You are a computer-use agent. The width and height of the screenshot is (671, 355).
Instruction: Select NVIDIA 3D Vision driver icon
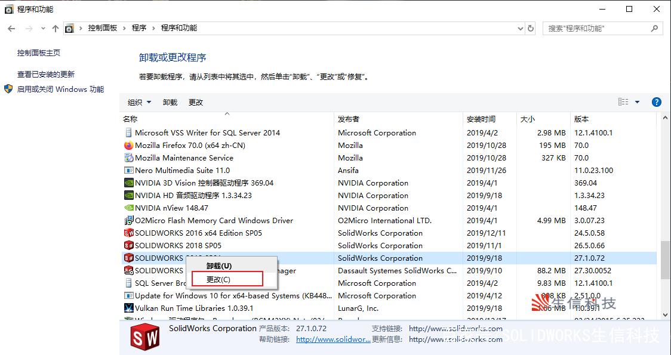[128, 183]
